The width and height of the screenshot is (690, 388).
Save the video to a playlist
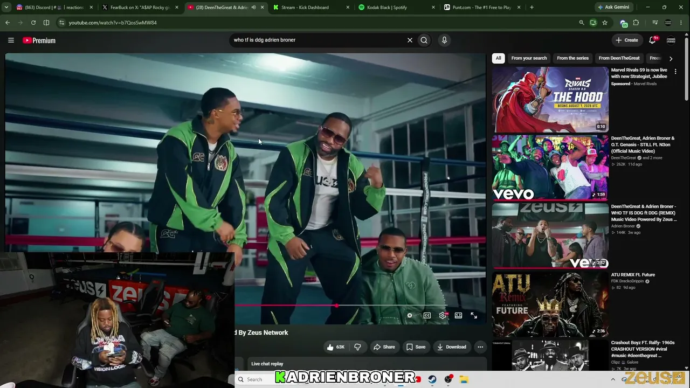click(416, 347)
